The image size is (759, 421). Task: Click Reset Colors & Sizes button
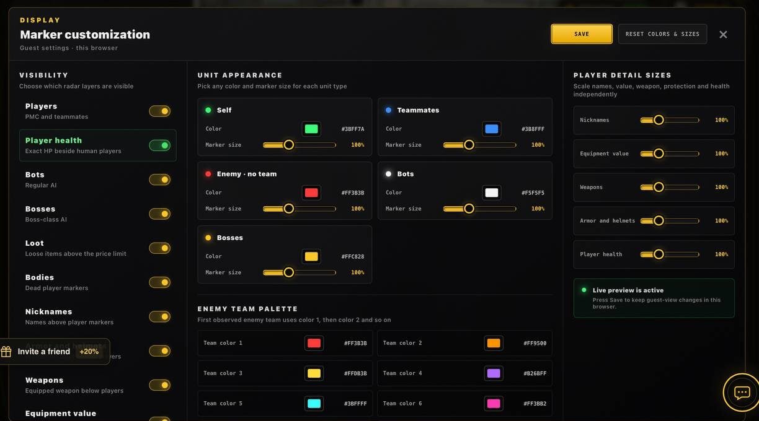[662, 34]
